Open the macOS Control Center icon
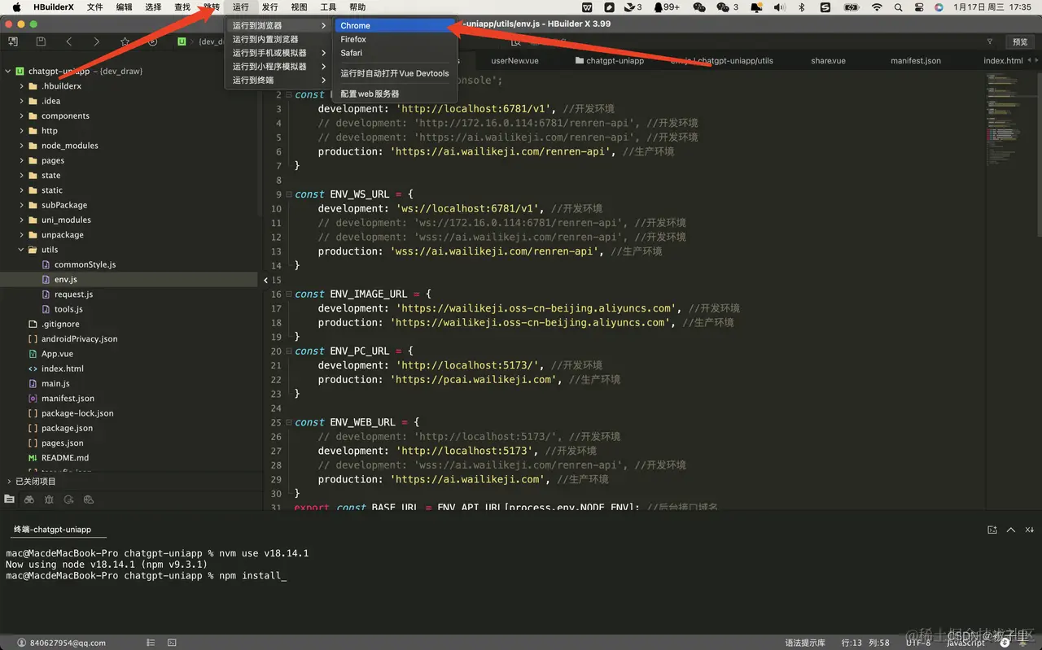 click(x=919, y=7)
